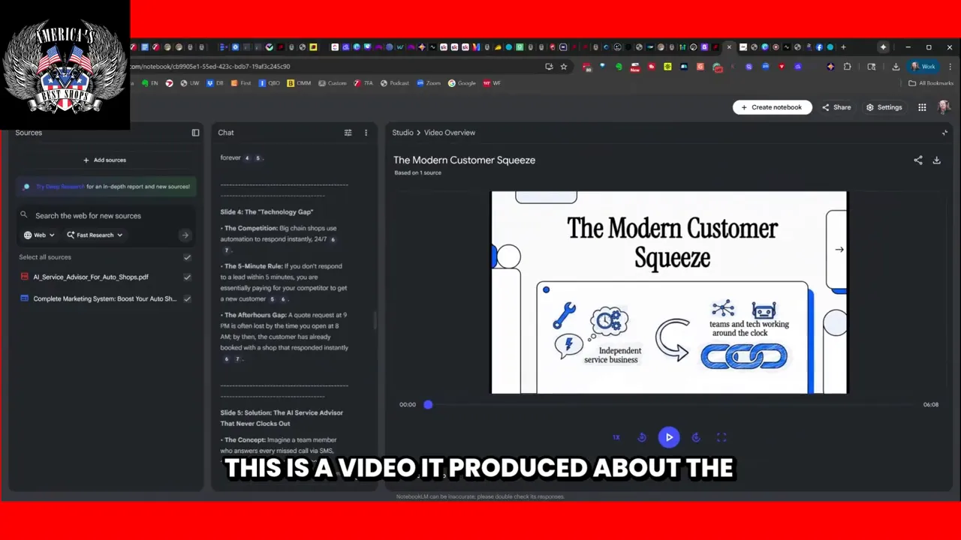Rewind the video 10 seconds
961x540 pixels.
(642, 437)
